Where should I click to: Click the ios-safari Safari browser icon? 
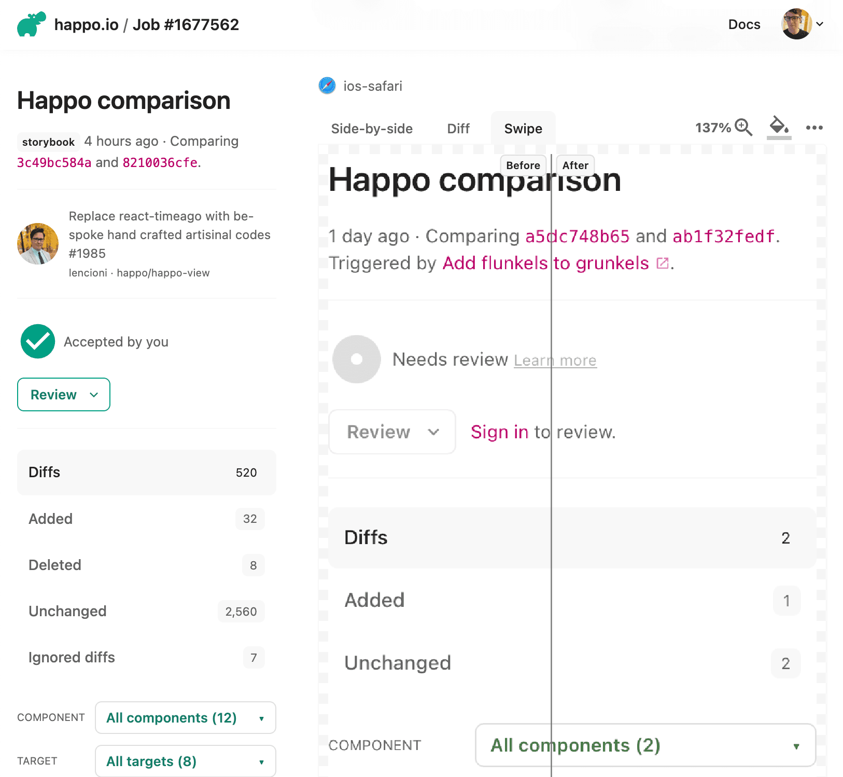pos(327,86)
